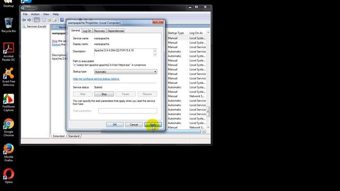Click the services list vertical scrollbar thumb
Image resolution: width=340 pixels, height=191 pixels.
pos(208,111)
